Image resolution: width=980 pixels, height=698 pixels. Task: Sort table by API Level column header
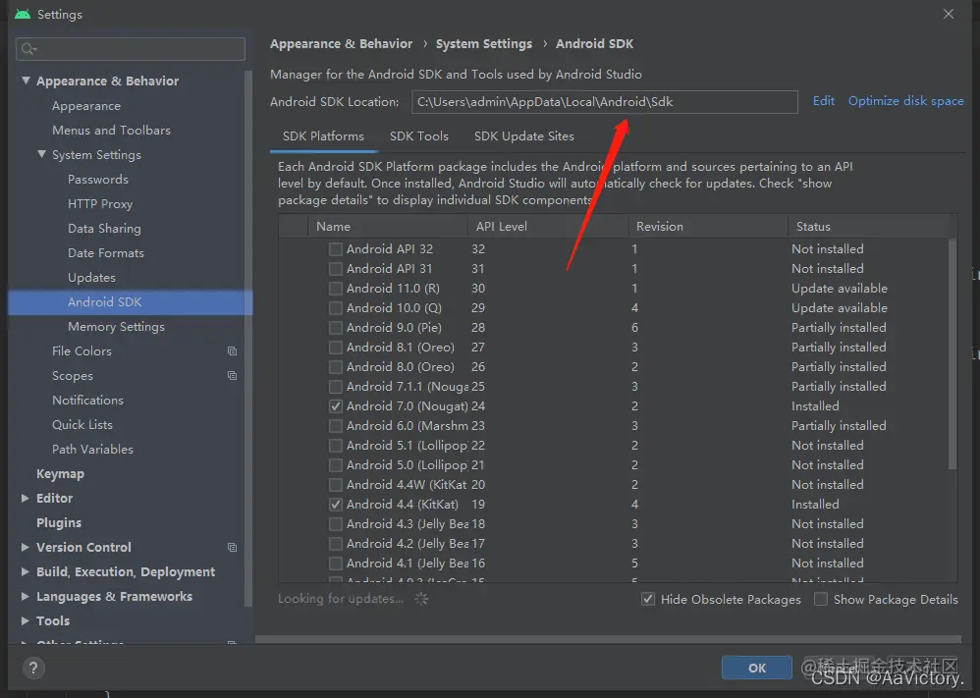point(548,226)
